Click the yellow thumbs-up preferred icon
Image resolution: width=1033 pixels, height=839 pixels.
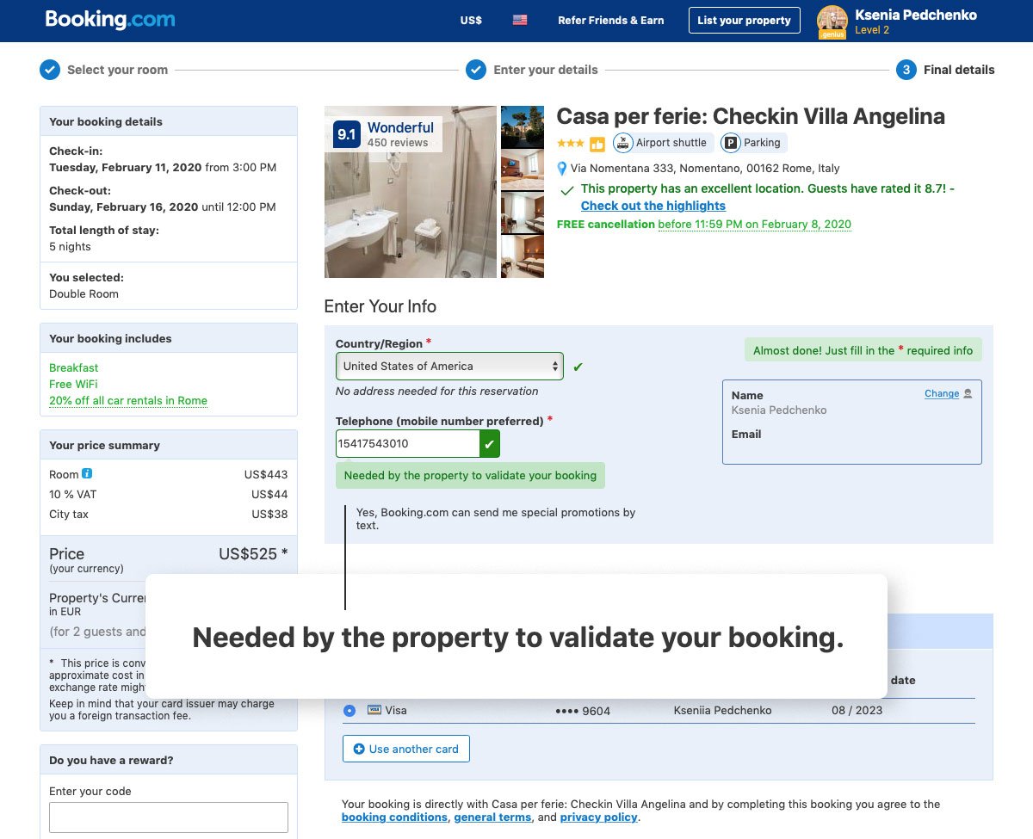point(597,144)
